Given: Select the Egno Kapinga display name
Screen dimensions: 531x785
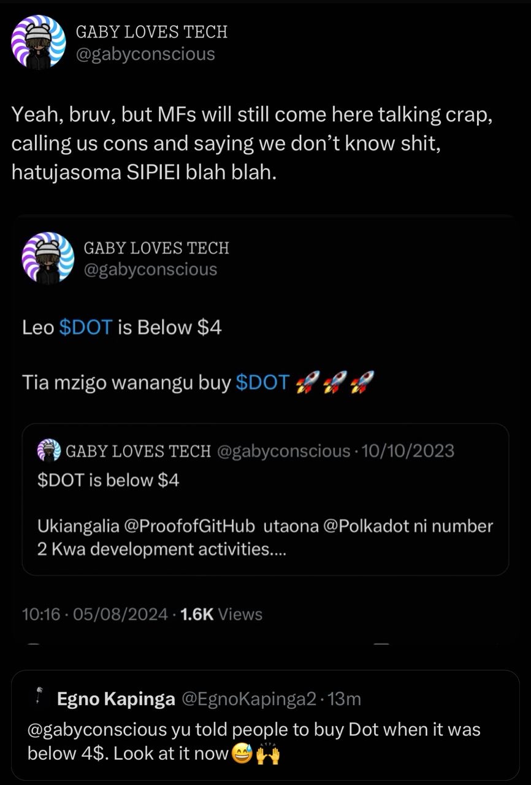Looking at the screenshot, I should pyautogui.click(x=116, y=699).
